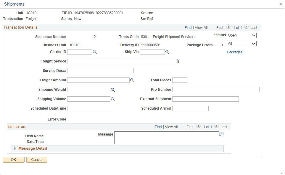Screen dimensions: 285x175
Task: Click the Cancel button
Action: tap(36, 159)
